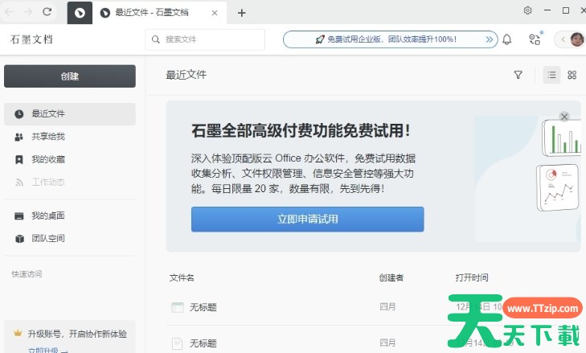Open the Shimo home tab icon
586x353 pixels.
coord(80,13)
